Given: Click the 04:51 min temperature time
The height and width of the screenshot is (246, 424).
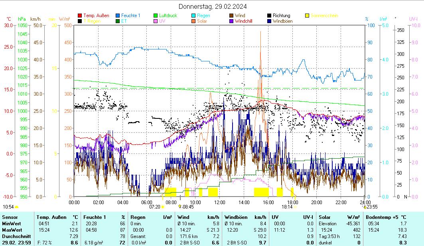Looking at the screenshot, I should [x=44, y=224].
